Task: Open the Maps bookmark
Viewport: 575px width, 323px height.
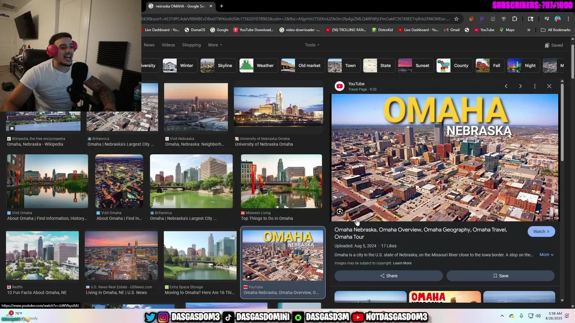Action: point(507,30)
